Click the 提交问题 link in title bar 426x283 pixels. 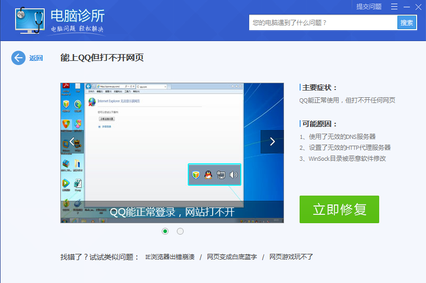click(369, 7)
